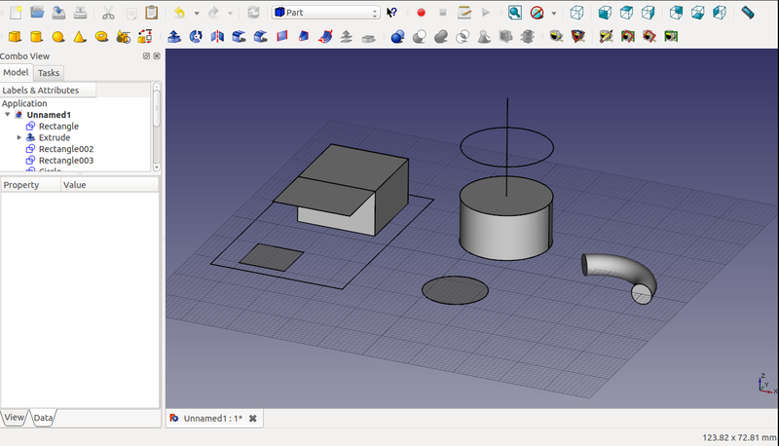Open the Part workbench dropdown
This screenshot has width=779, height=446.
pyautogui.click(x=325, y=13)
